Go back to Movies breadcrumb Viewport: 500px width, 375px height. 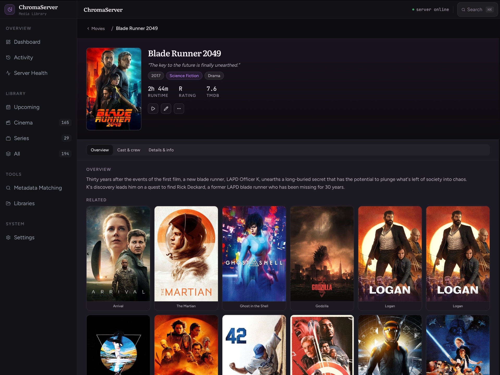point(98,28)
